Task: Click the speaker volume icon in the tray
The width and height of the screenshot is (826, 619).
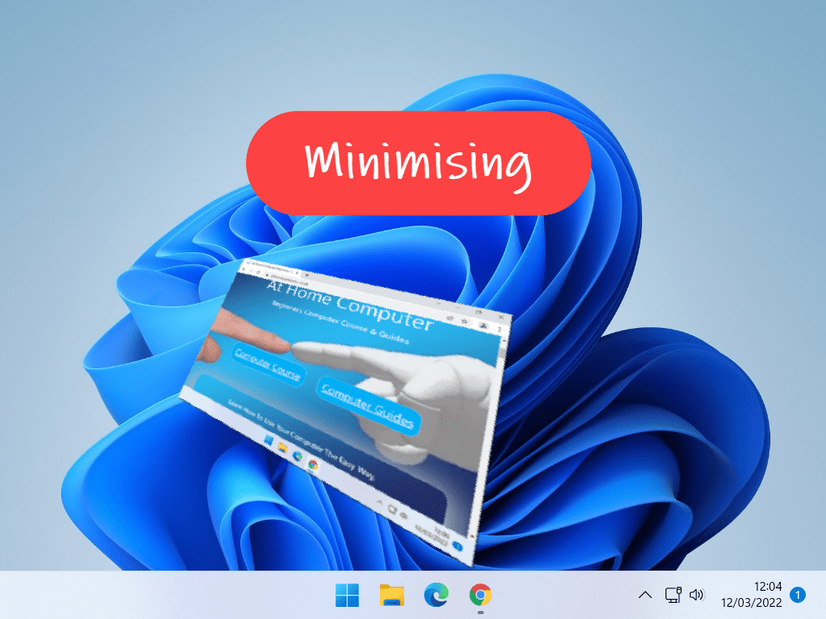Action: pyautogui.click(x=697, y=595)
